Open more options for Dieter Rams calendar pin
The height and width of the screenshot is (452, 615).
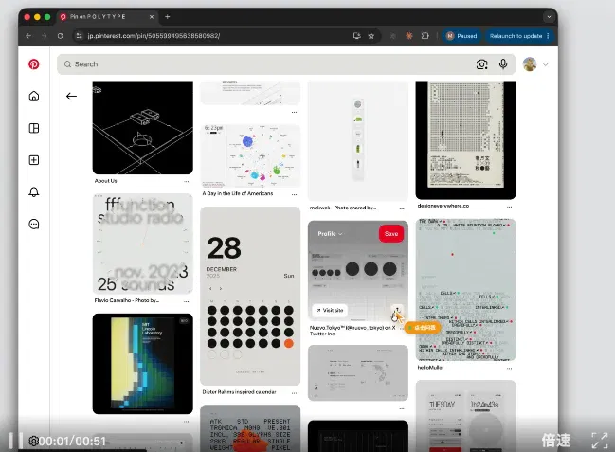294,392
